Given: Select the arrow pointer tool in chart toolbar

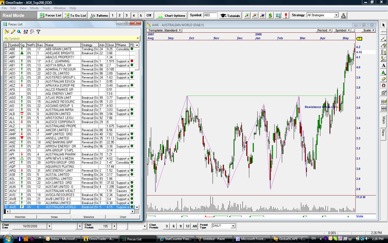Looking at the screenshot, I should point(384,25).
